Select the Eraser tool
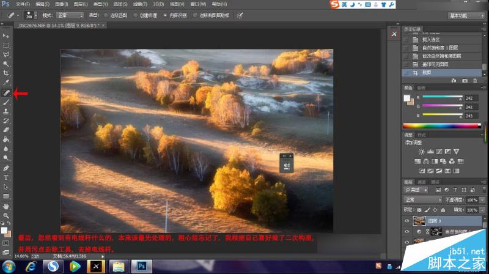 coord(6,130)
